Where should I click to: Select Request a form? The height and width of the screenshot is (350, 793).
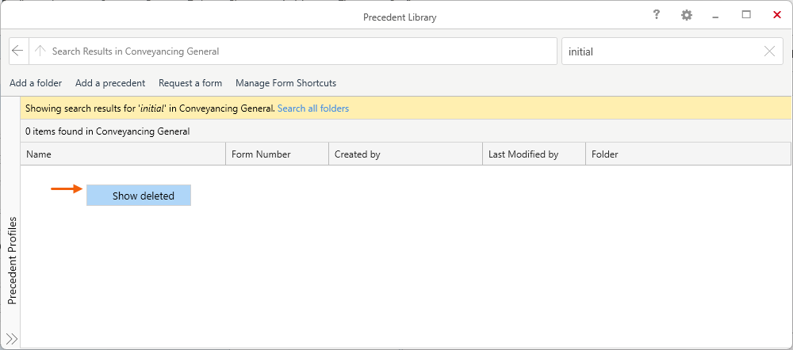(x=190, y=83)
